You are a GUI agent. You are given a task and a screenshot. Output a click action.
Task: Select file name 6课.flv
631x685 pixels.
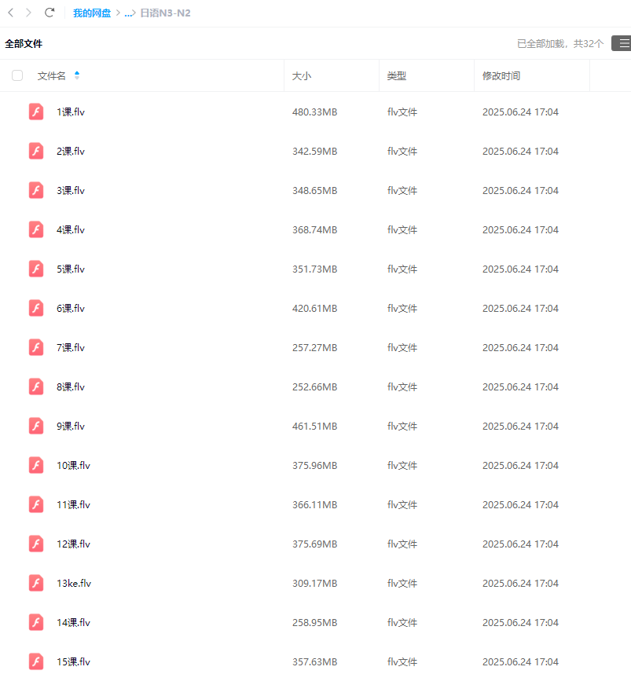[71, 309]
